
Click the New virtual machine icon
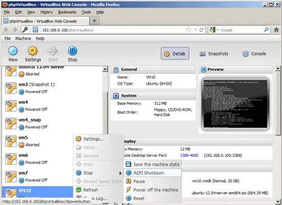tap(13, 51)
